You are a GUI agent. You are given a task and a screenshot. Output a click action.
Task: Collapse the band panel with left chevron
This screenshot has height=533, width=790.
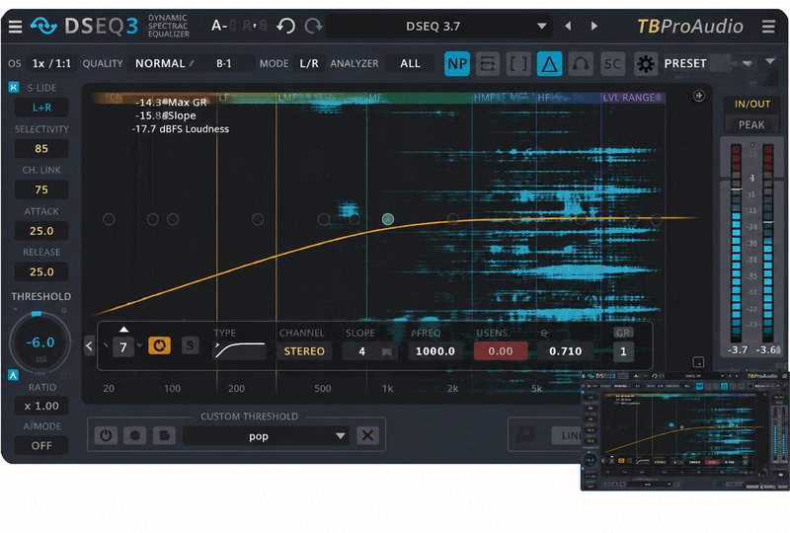pos(89,346)
